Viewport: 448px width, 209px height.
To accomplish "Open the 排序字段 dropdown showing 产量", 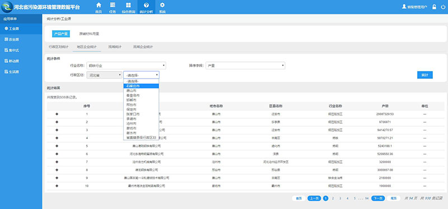I will click(x=245, y=66).
